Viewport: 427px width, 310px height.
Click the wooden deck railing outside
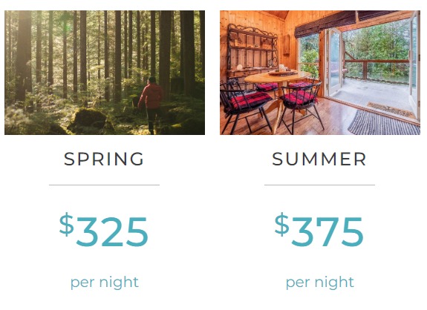click(x=377, y=65)
